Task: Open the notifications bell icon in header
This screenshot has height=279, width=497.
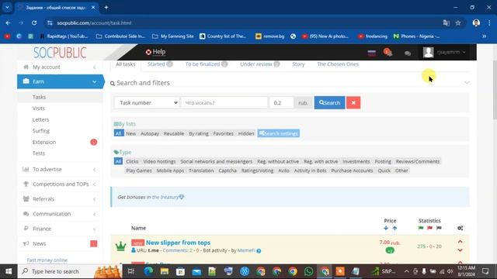Action: 388,52
